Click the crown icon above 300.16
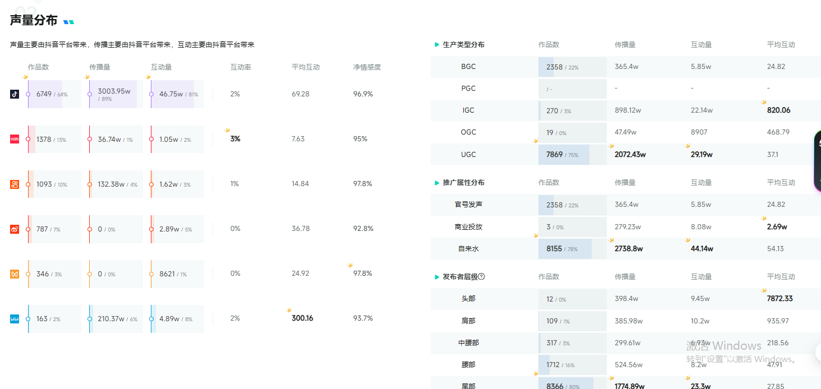The width and height of the screenshot is (821, 389). tap(289, 310)
